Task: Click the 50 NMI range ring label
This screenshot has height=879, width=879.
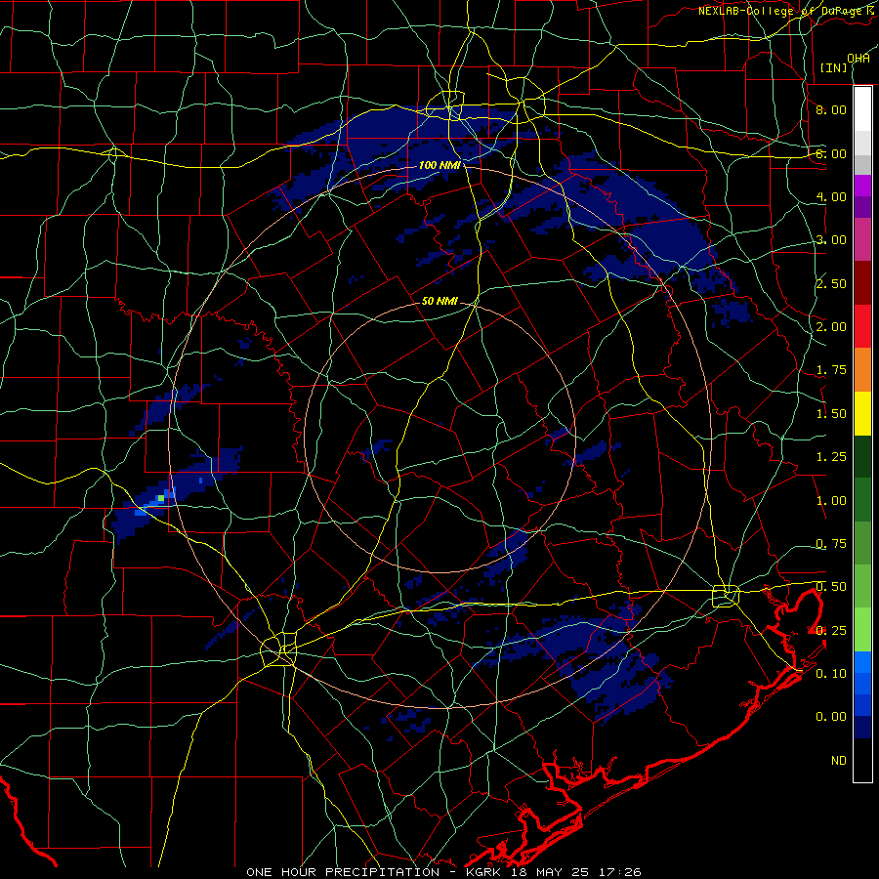Action: pos(439,301)
